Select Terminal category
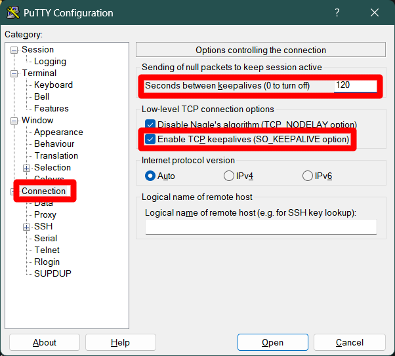 [x=39, y=73]
